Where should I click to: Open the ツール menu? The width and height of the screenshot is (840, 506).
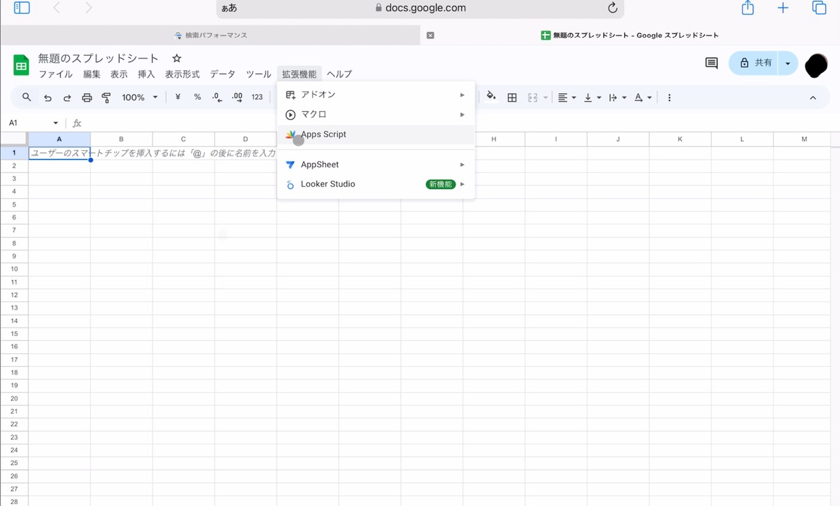click(x=259, y=74)
